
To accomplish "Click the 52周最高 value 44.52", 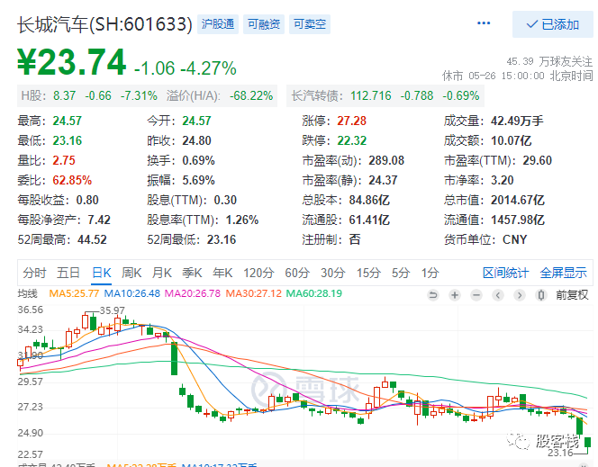I will [92, 239].
